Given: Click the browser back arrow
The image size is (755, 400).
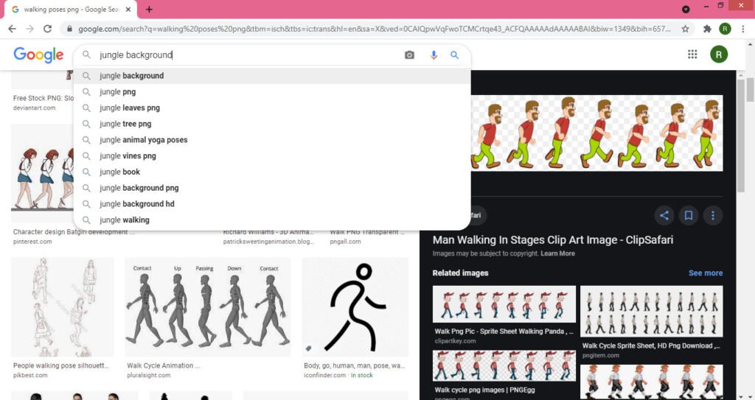Looking at the screenshot, I should tap(12, 29).
